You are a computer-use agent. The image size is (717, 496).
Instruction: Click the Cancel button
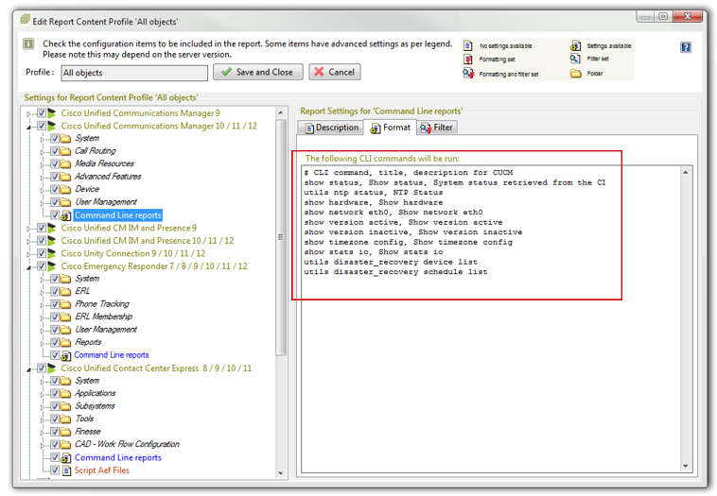(x=335, y=72)
